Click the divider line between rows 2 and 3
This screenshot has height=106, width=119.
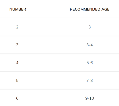coord(59,36)
